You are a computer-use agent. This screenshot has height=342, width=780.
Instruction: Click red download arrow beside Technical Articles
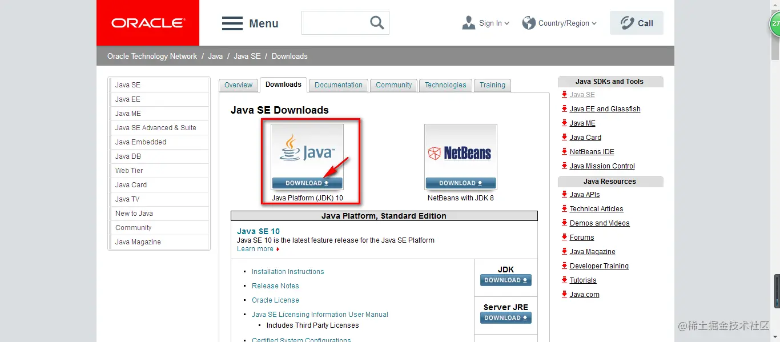click(564, 208)
